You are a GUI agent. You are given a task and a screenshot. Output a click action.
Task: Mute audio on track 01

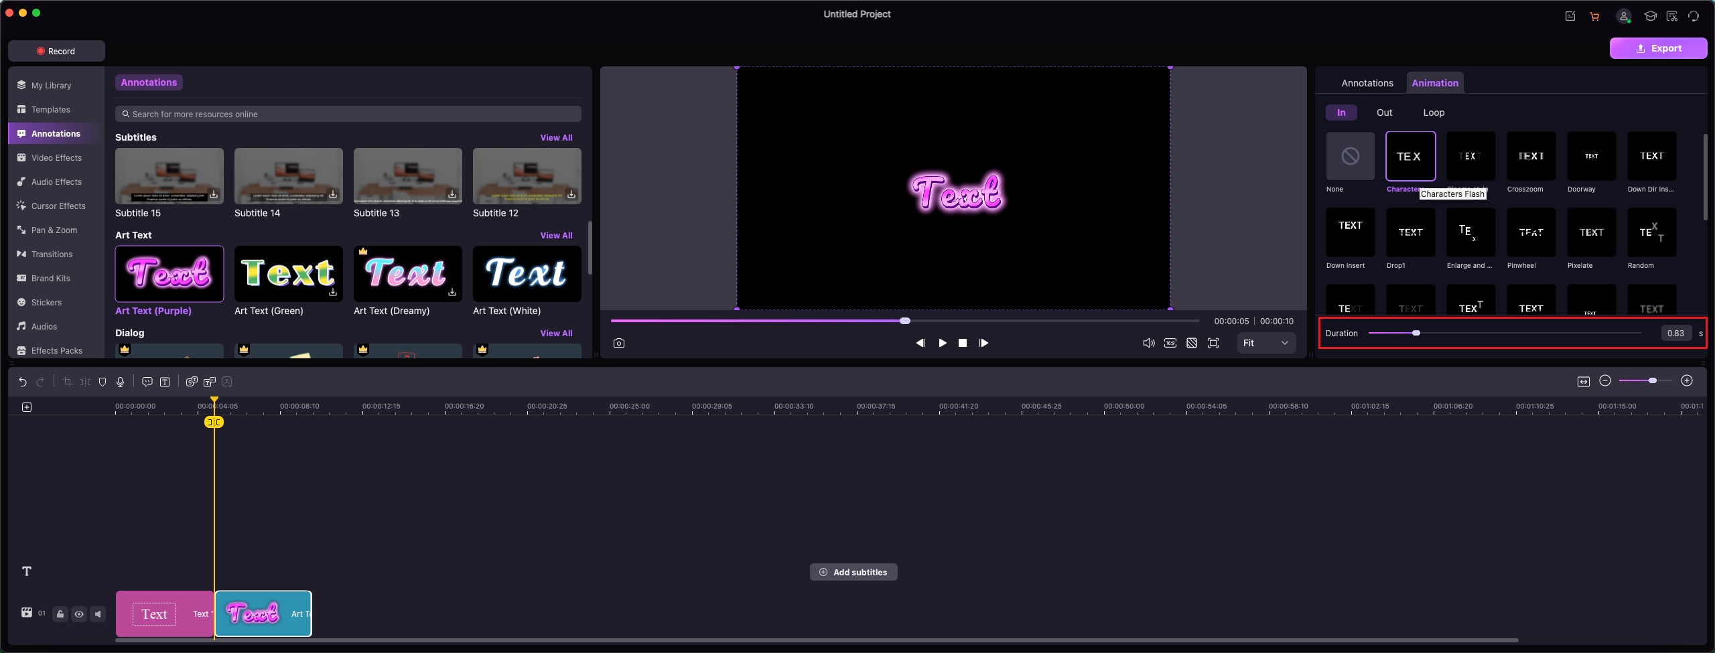[x=98, y=613]
